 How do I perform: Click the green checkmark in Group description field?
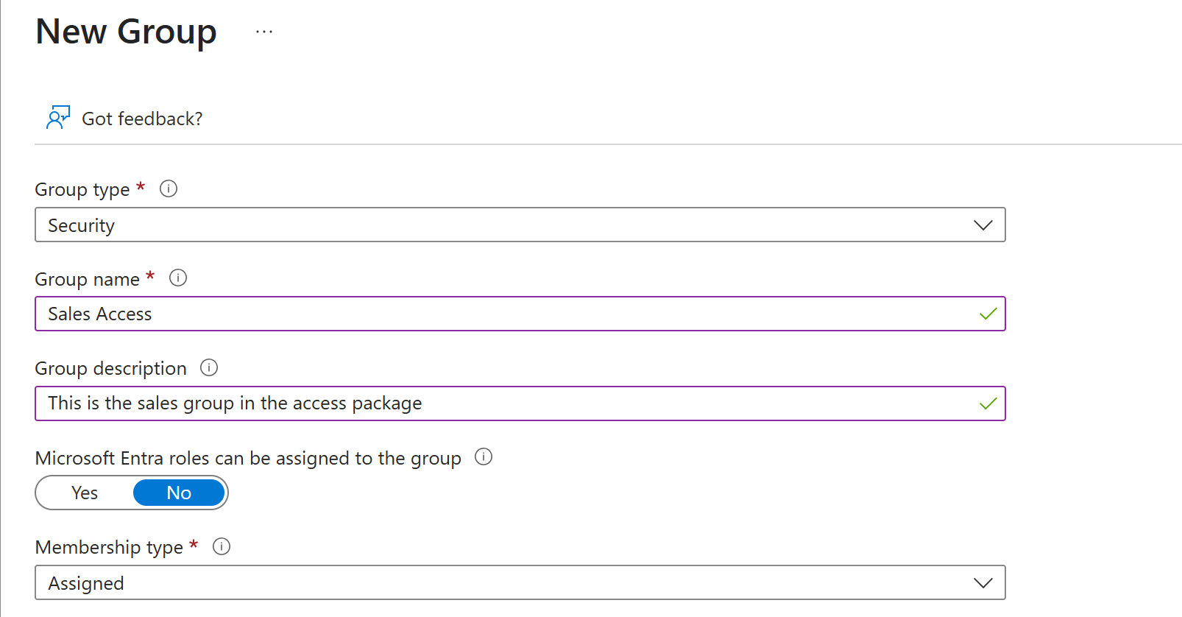tap(988, 403)
